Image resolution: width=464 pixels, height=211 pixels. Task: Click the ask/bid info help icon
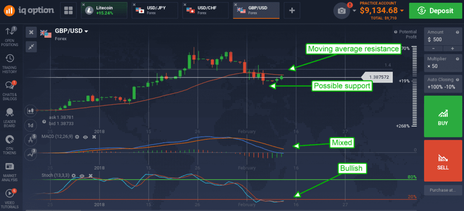tap(44, 121)
